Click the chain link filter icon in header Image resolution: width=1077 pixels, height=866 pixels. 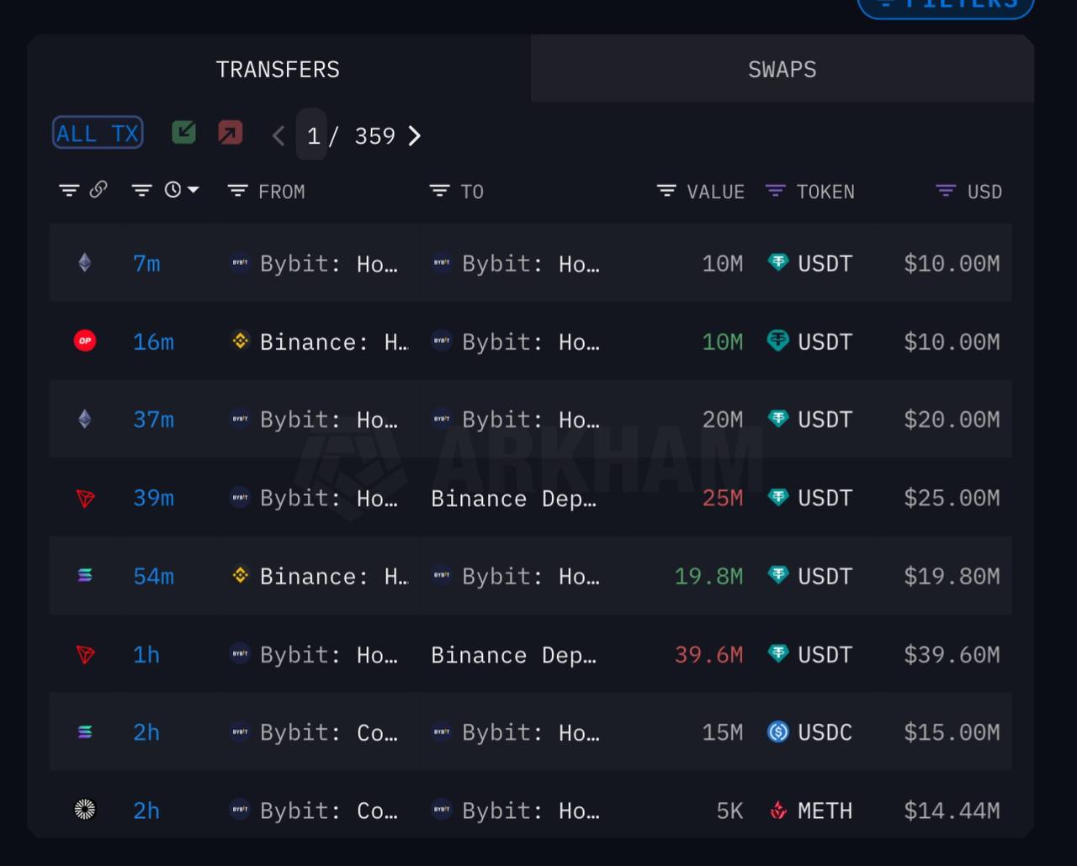point(98,190)
